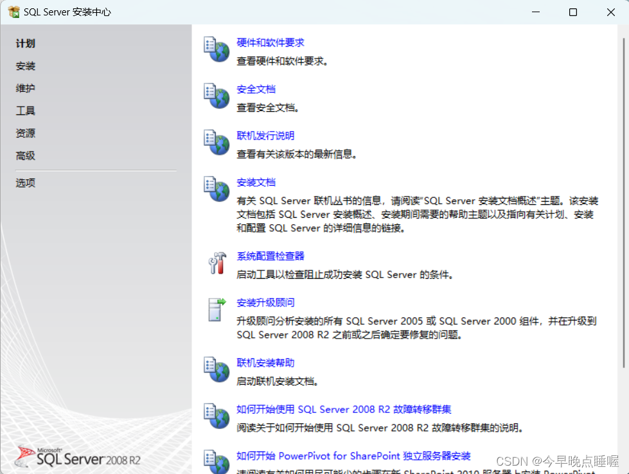Switch to 维护 in the left sidebar

point(26,88)
